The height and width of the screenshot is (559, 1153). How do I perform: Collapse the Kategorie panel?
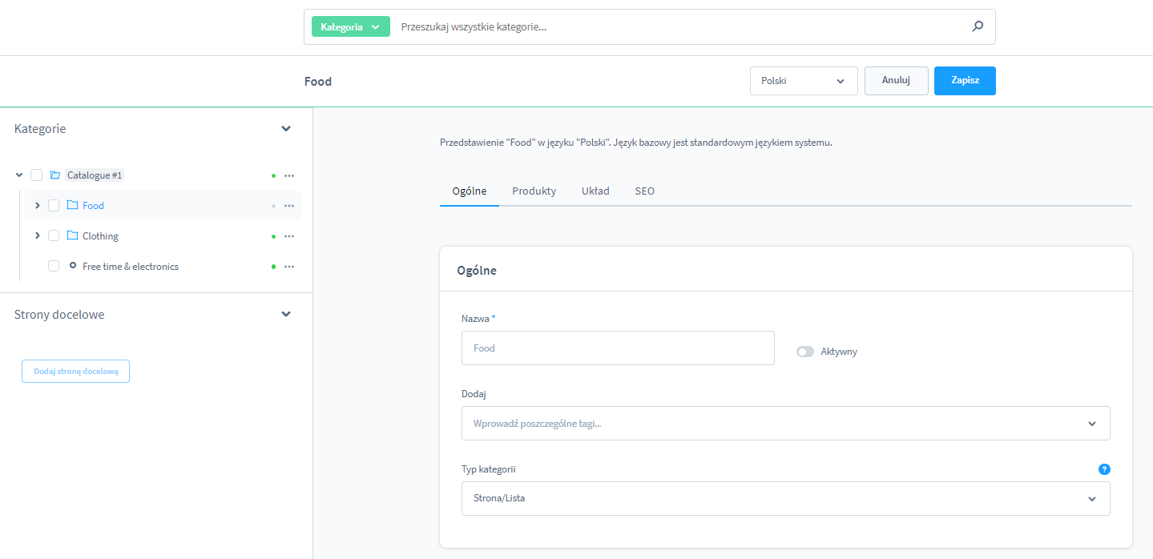pyautogui.click(x=286, y=129)
